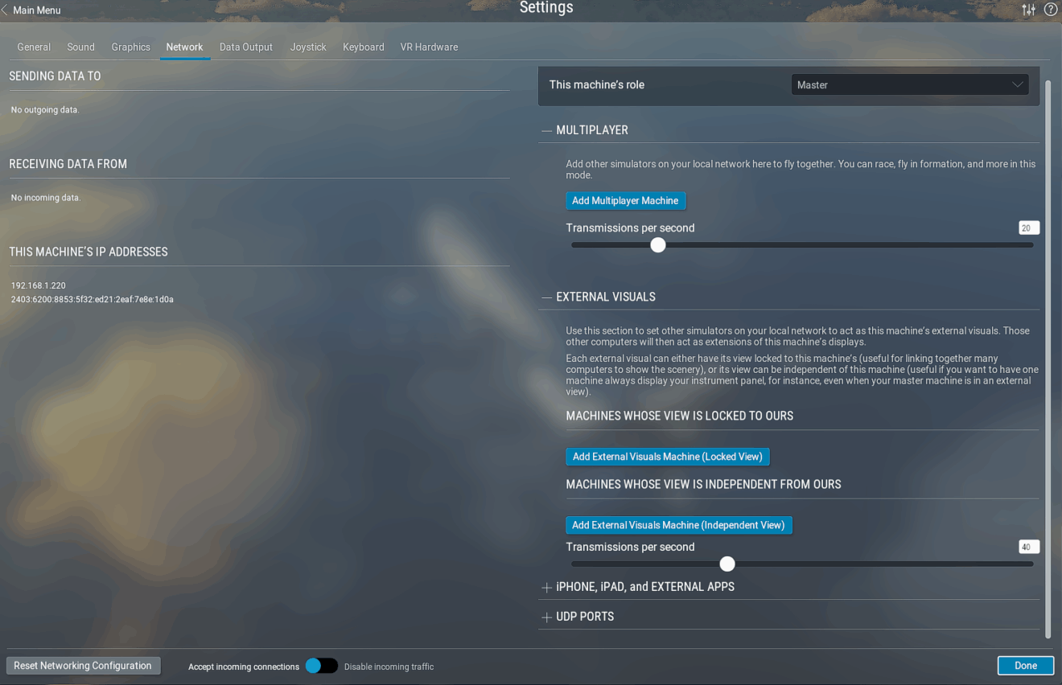1062x685 pixels.
Task: Open the settings sliders icon at top right
Action: pos(1028,10)
